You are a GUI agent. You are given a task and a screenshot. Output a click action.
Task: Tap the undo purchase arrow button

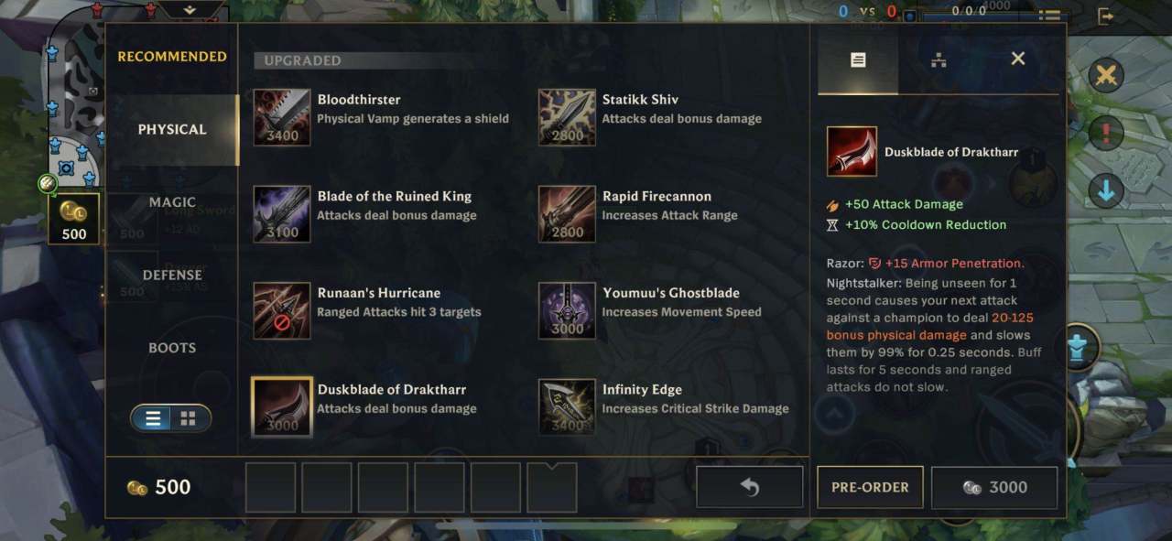click(750, 487)
